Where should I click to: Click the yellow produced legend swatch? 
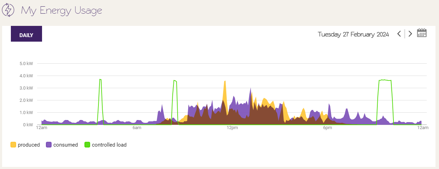[13, 145]
